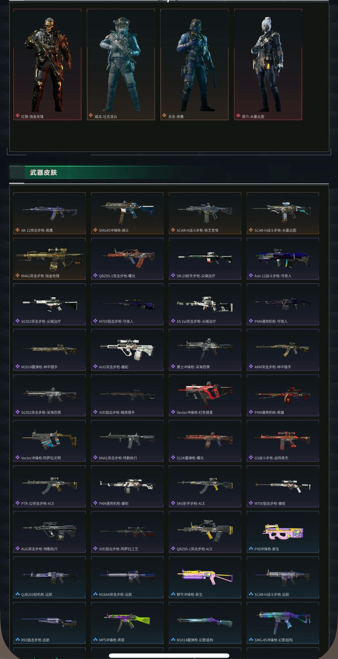This screenshot has height=659, width=338.
Task: Click the Vector冲锋枪-红色彗星 weapon skin
Action: [x=205, y=395]
